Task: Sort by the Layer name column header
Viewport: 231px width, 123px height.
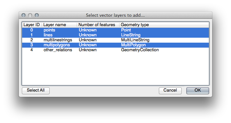Action: coord(55,25)
